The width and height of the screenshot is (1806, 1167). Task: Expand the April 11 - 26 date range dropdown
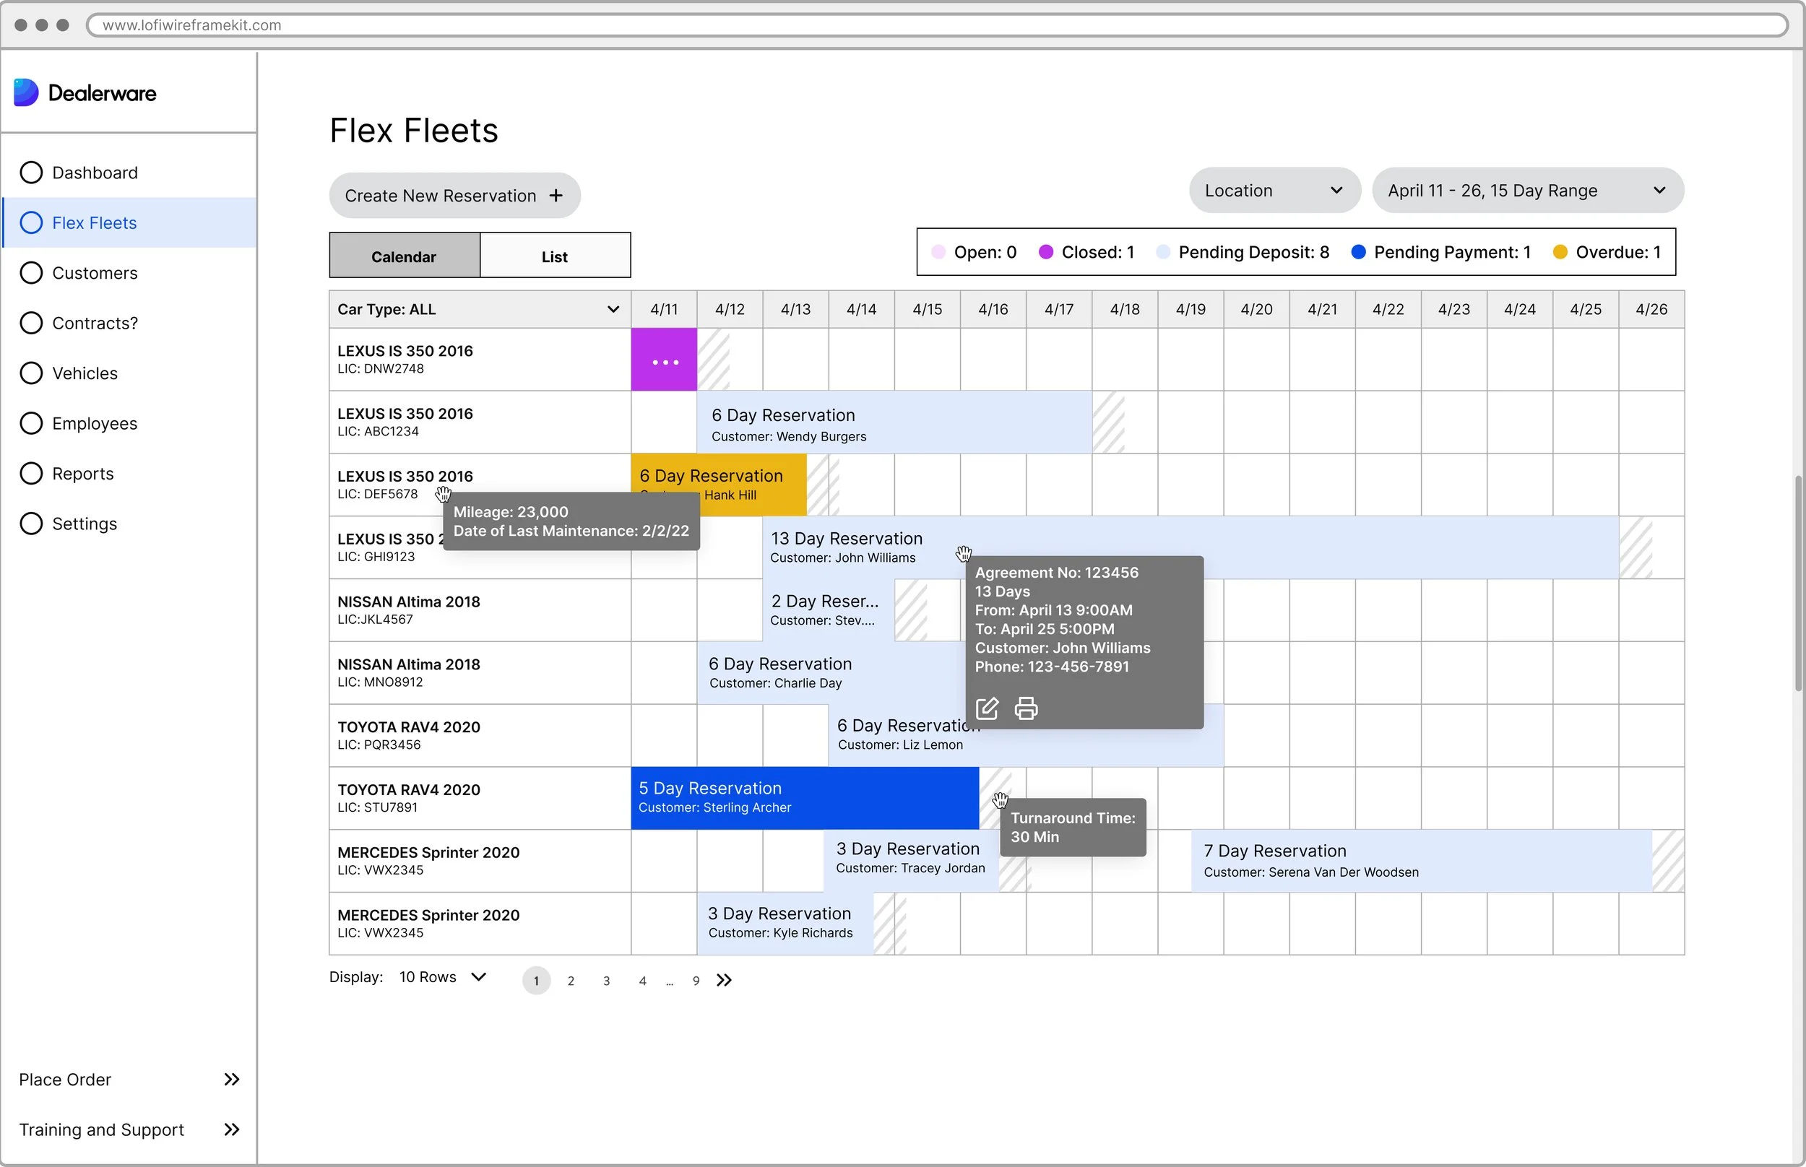click(x=1526, y=190)
